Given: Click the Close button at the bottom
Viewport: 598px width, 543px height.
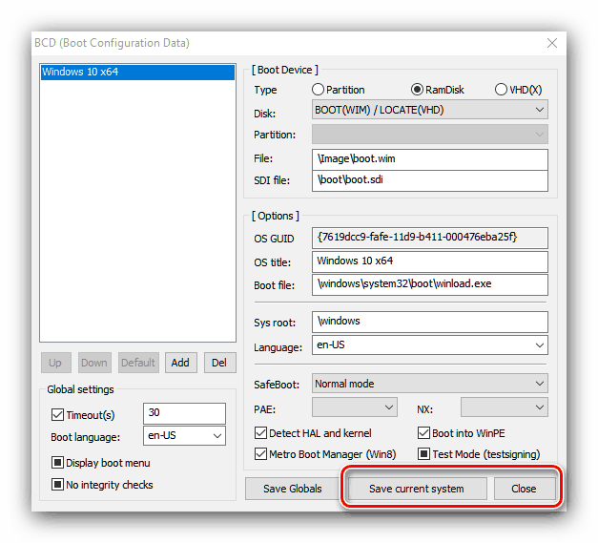Looking at the screenshot, I should (x=525, y=489).
